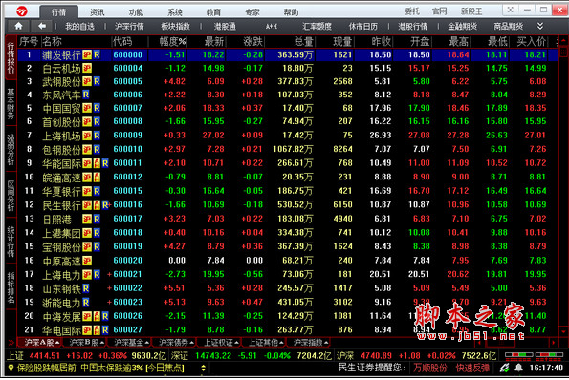Open the 功能 menu

point(136,12)
